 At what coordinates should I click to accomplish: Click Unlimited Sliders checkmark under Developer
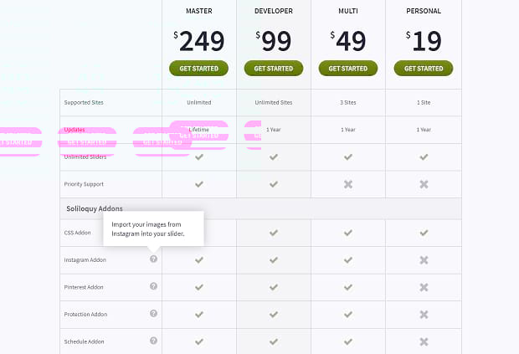(x=274, y=156)
